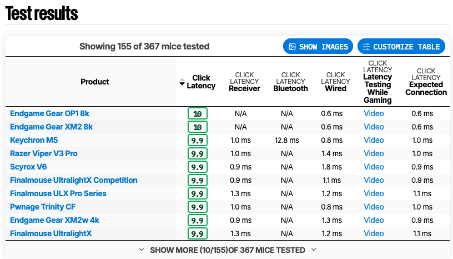Open the Pwnage Trinity CF link
453x259 pixels.
pos(43,207)
